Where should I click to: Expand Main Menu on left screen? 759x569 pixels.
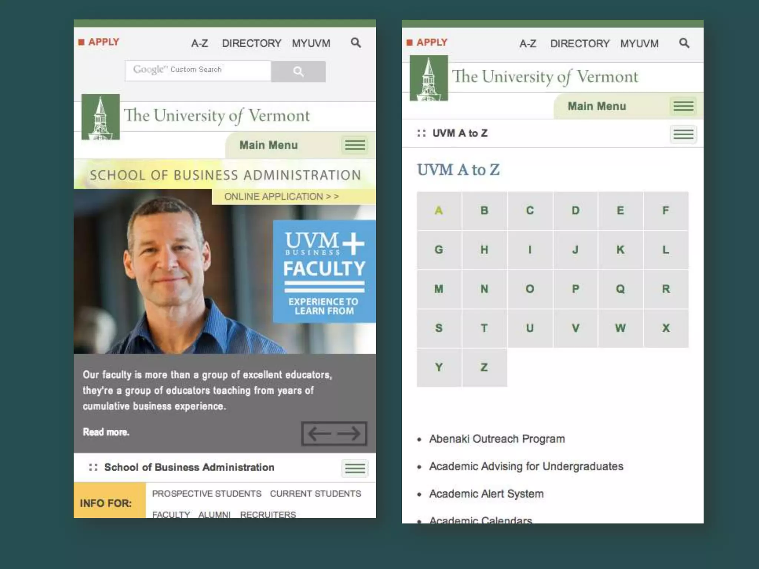pyautogui.click(x=355, y=145)
